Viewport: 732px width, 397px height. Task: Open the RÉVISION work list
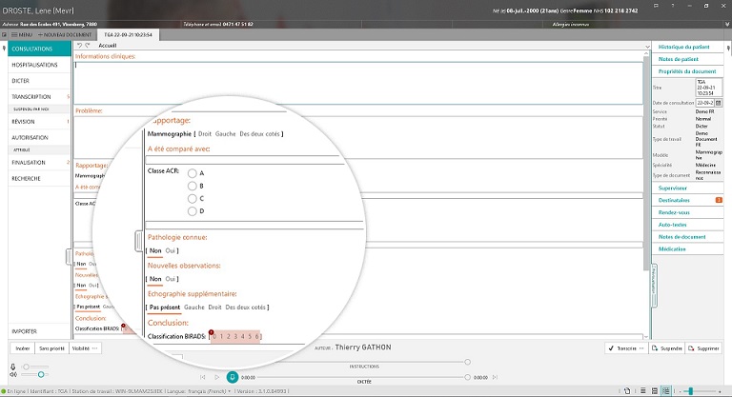pyautogui.click(x=40, y=121)
